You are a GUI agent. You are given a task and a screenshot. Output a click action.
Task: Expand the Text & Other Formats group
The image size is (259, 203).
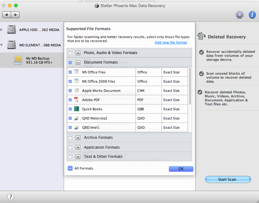(x=78, y=157)
